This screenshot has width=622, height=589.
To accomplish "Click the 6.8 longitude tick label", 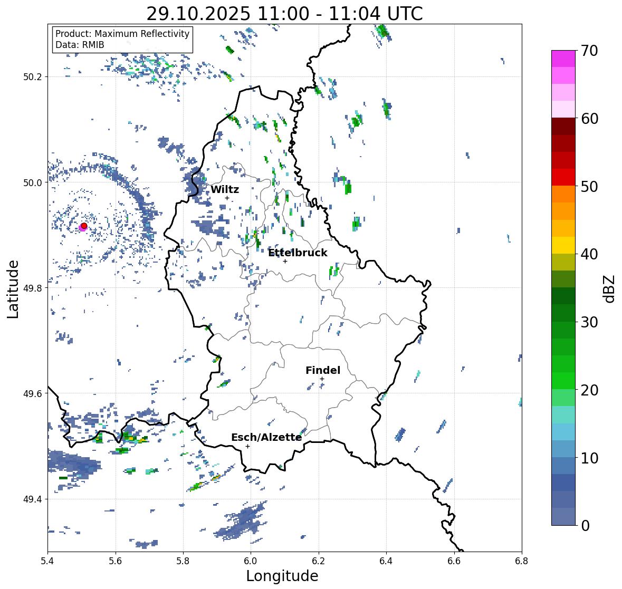I will [x=522, y=561].
